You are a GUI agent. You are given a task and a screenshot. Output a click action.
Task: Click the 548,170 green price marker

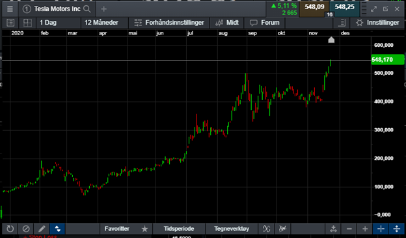click(387, 60)
